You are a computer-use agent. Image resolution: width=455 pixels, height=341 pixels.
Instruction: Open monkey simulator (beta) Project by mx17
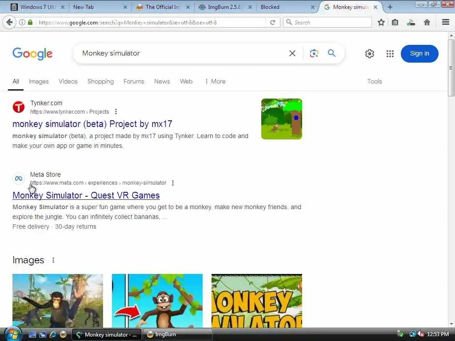92,124
